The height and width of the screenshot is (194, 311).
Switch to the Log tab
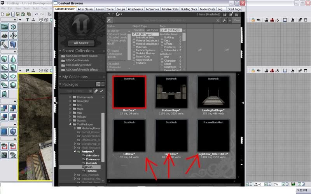[x=220, y=9]
